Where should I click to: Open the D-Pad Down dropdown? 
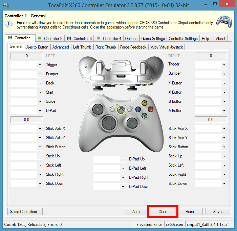click(123, 187)
